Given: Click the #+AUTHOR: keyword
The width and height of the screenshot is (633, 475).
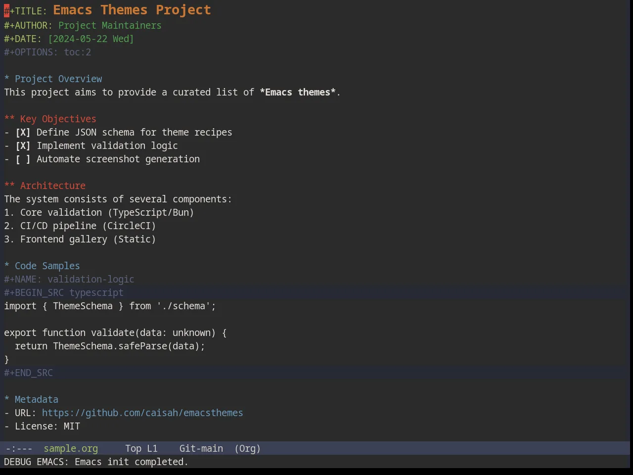Looking at the screenshot, I should click(x=28, y=26).
